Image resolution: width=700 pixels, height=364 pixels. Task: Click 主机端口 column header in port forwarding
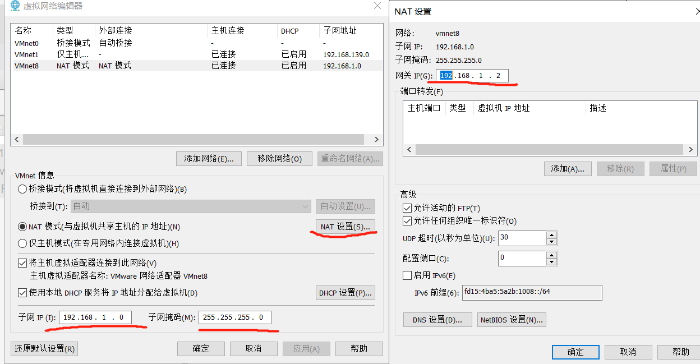point(424,108)
